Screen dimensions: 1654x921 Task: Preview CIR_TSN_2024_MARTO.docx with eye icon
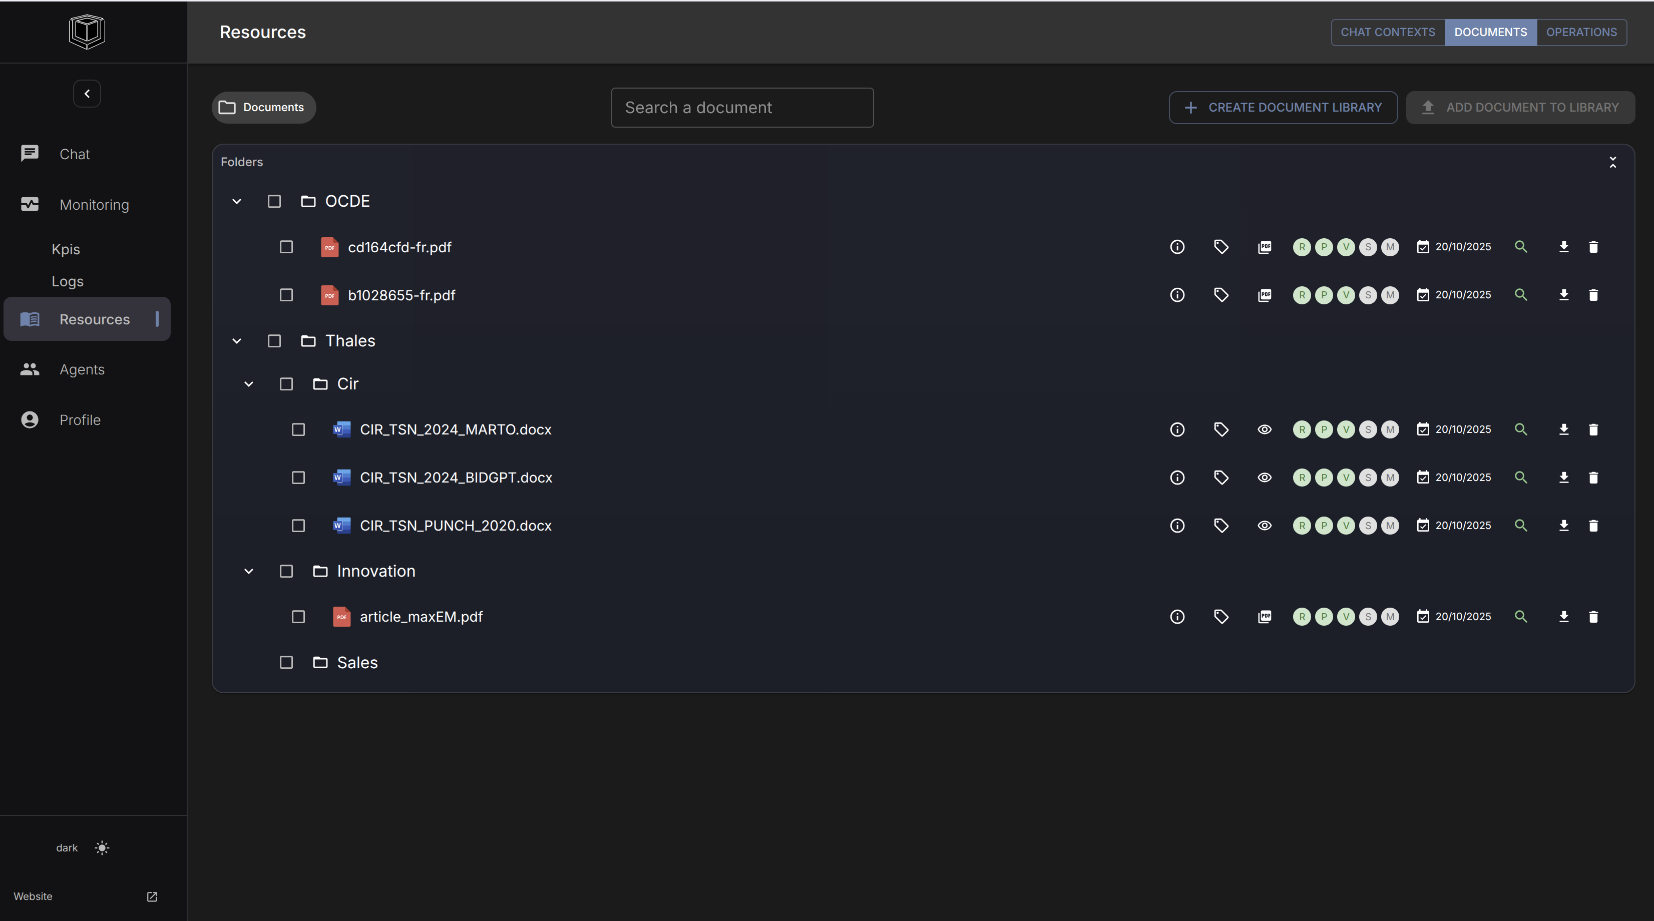pyautogui.click(x=1264, y=429)
